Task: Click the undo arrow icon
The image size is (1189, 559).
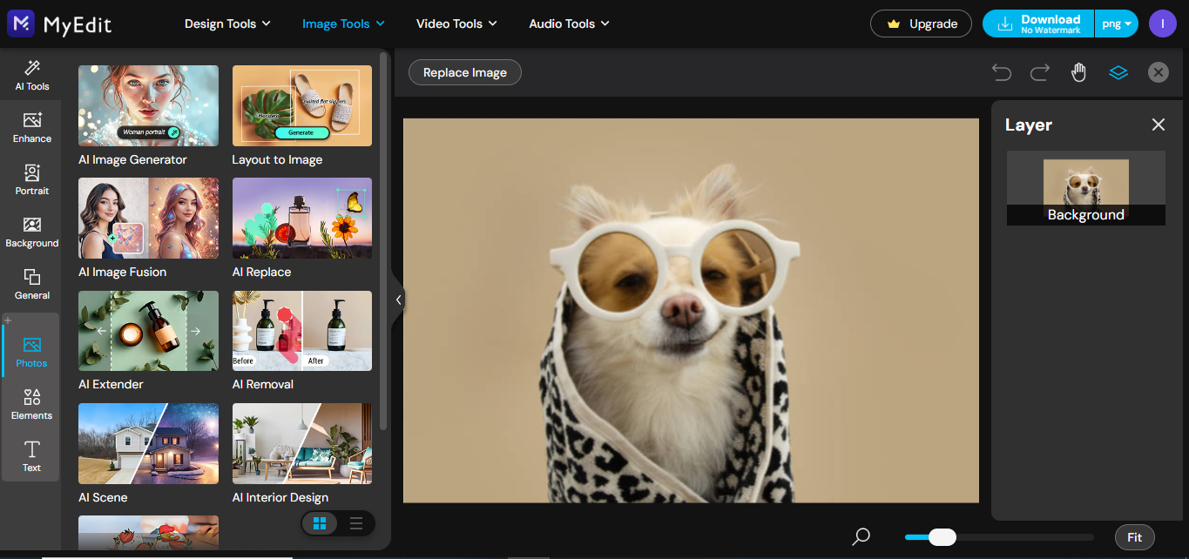Action: pyautogui.click(x=1002, y=72)
